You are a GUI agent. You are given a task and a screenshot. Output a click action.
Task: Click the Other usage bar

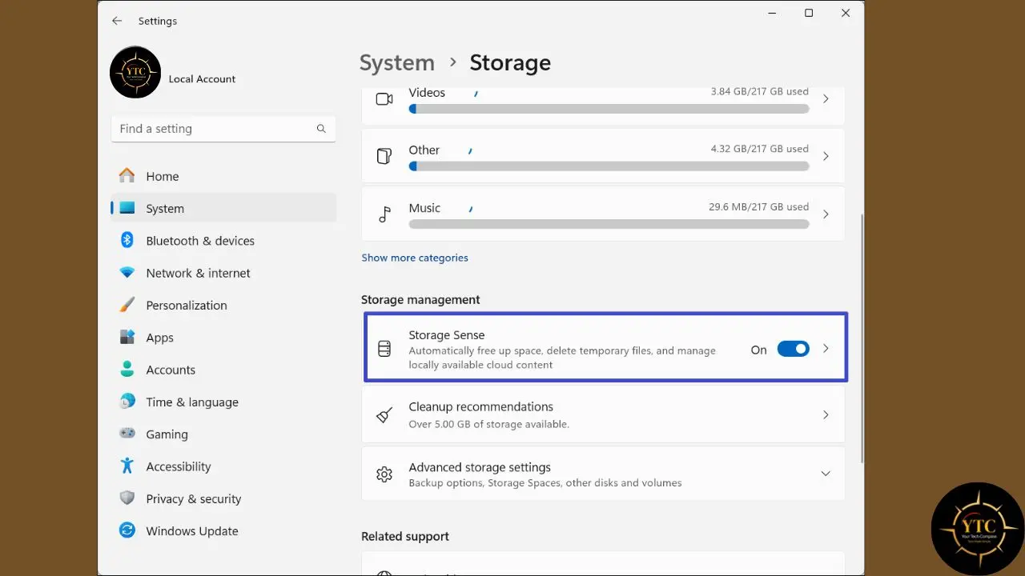coord(609,166)
